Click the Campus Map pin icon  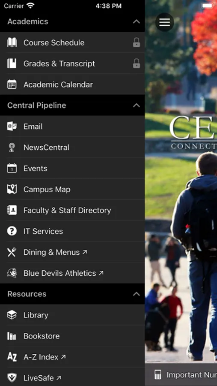(x=12, y=189)
